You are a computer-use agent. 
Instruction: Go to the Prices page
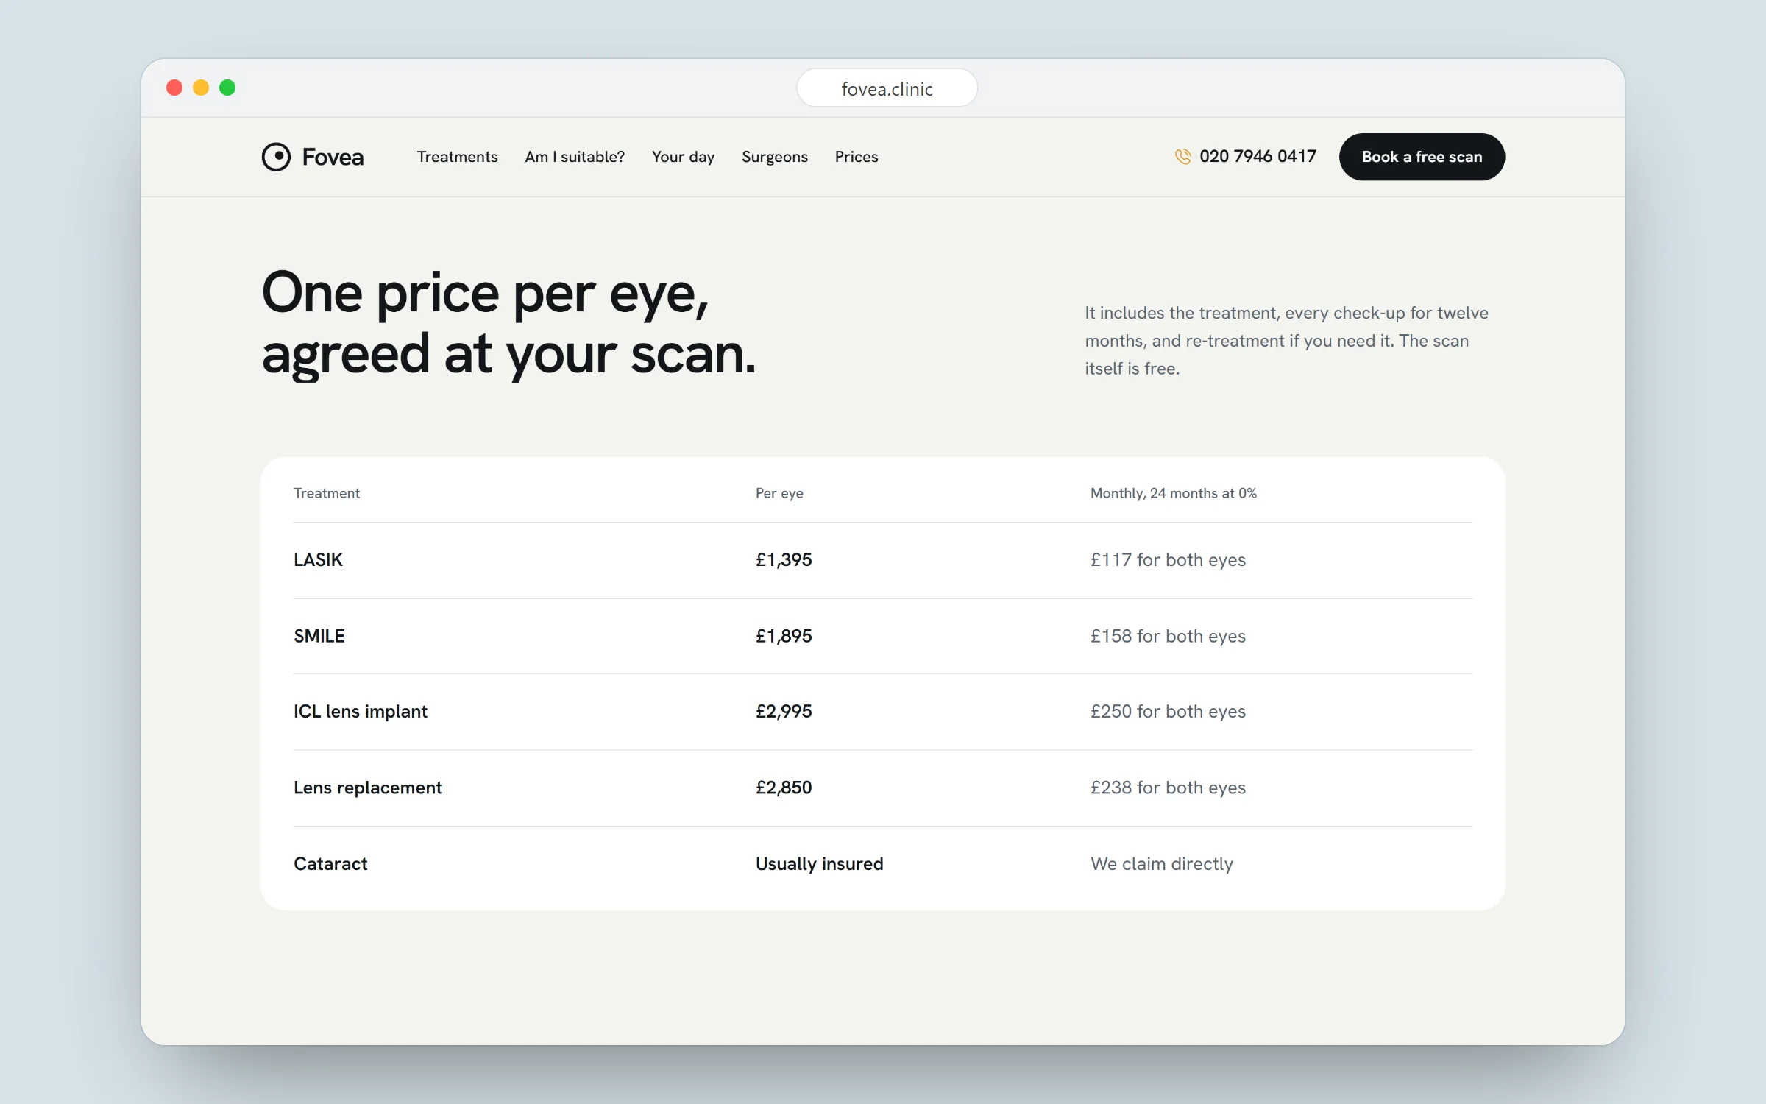[857, 157]
